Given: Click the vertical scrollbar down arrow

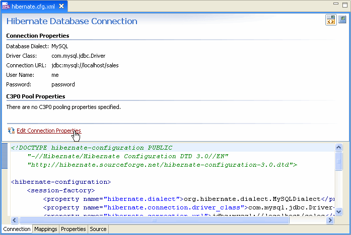Looking at the screenshot, I should [x=339, y=211].
